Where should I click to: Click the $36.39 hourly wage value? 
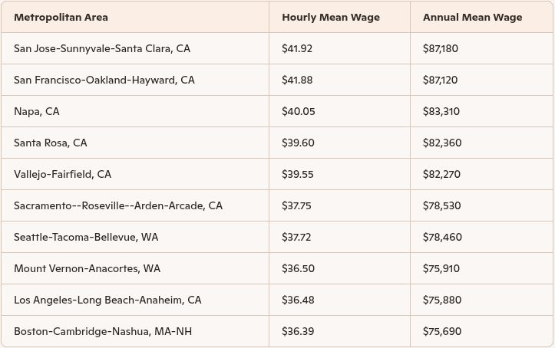(297, 331)
